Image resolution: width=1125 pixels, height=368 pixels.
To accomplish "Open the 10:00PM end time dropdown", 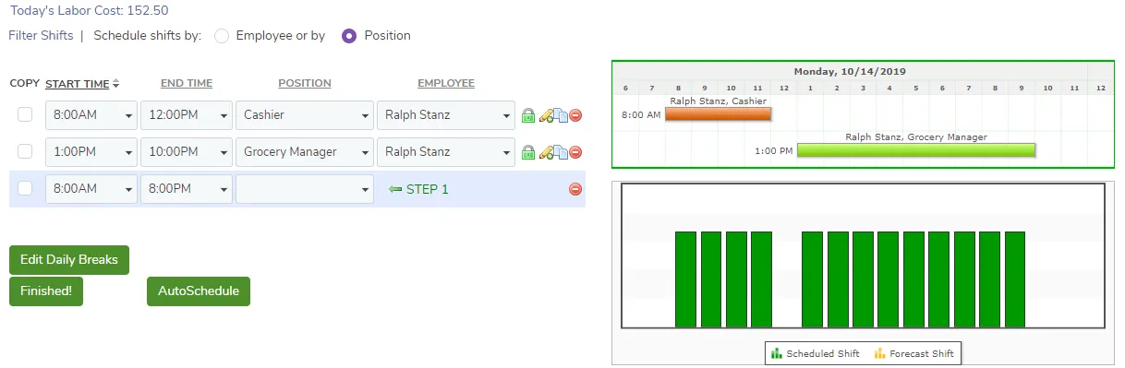I will 187,151.
